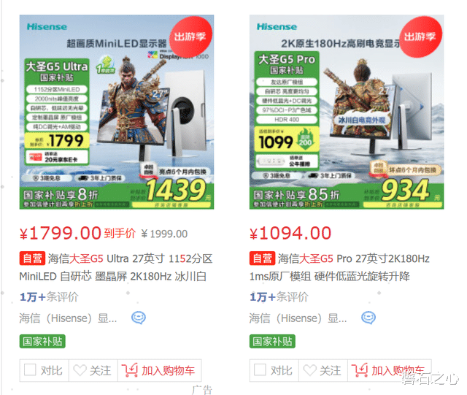Open 海信大圣G5 Pro 27英寸 title link
Viewport: 467px width, 395px height.
tap(339, 267)
